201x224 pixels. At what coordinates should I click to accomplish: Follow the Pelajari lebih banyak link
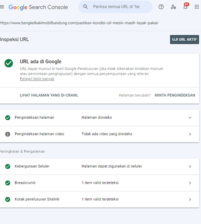(x=37, y=79)
